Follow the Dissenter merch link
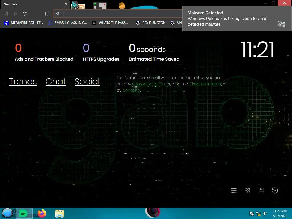292x219 pixels. (205, 84)
